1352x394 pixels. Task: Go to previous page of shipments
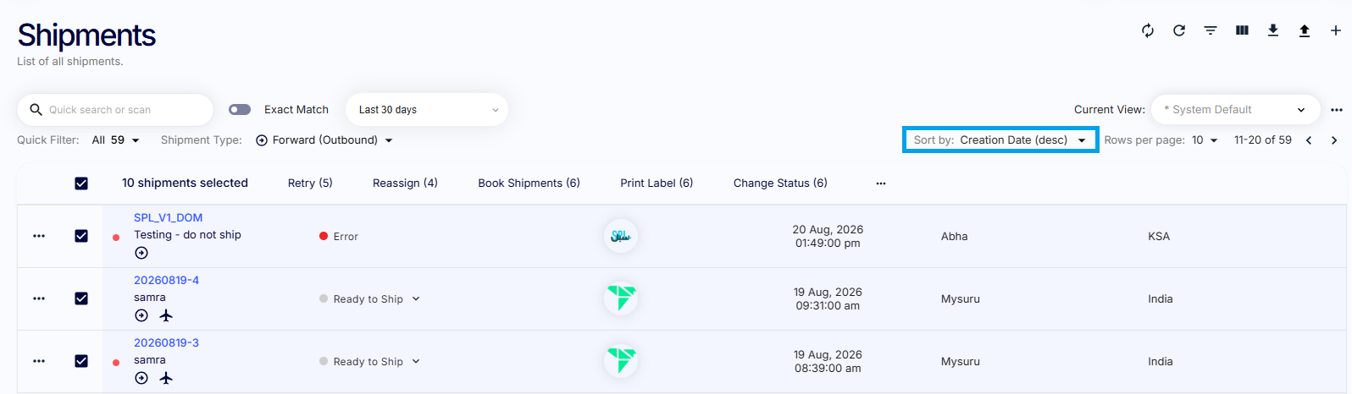point(1309,140)
